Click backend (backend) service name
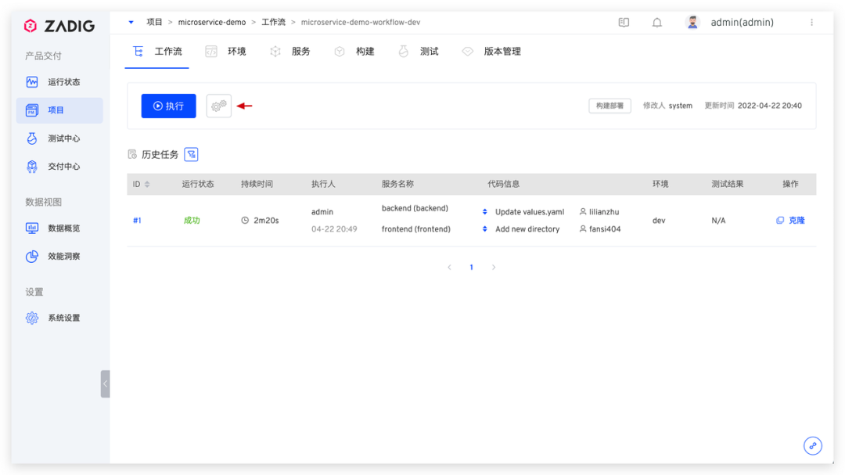845x475 pixels. pos(415,208)
